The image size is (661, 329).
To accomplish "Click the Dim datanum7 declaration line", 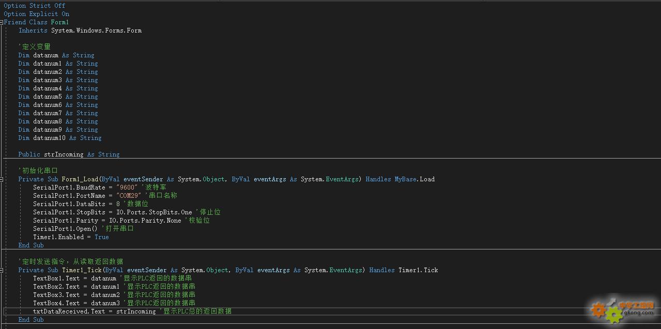I will 58,113.
